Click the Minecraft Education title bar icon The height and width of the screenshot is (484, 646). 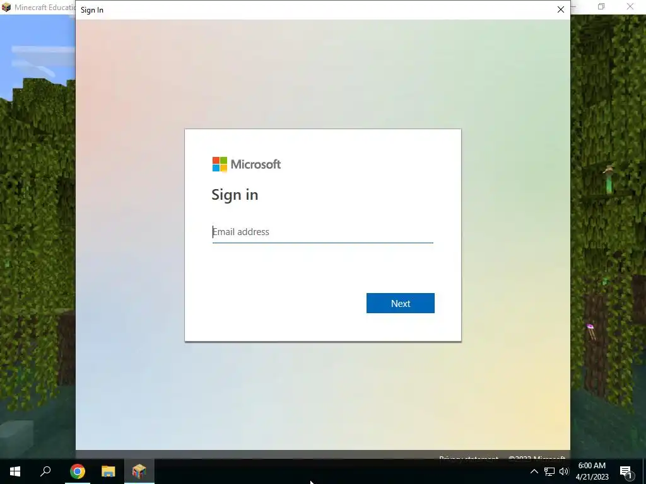pyautogui.click(x=6, y=7)
